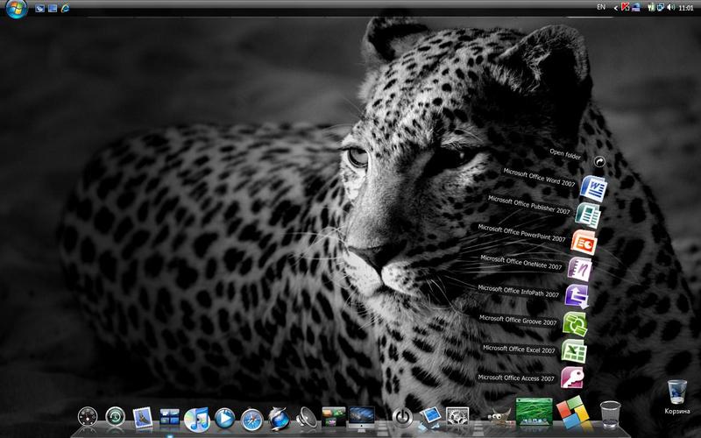Collapse the Office stack via Windows flag dock icon
Viewport: 701px width, 438px height.
pyautogui.click(x=571, y=413)
